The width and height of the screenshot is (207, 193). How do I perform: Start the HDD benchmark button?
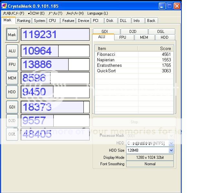pos(12,92)
